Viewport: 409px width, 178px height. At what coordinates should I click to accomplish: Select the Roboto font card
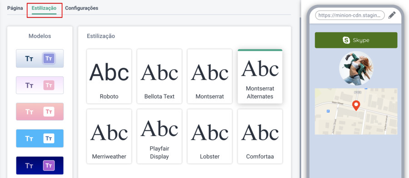tap(109, 76)
